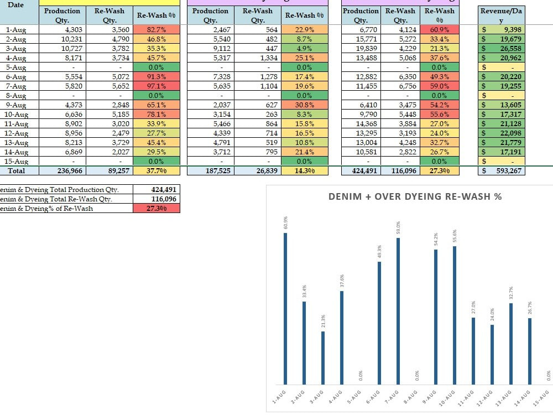Click the 15,771 production cell
The width and height of the screenshot is (553, 415).
point(361,39)
